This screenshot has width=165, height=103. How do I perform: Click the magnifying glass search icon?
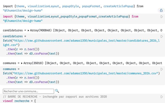57,91
